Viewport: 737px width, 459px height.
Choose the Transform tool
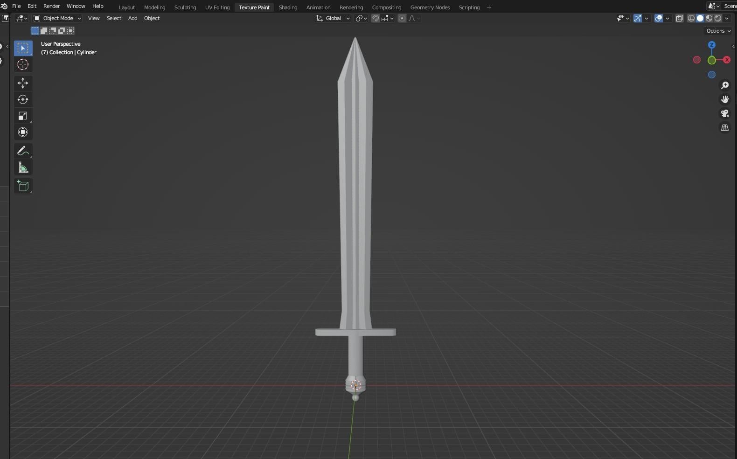[23, 132]
